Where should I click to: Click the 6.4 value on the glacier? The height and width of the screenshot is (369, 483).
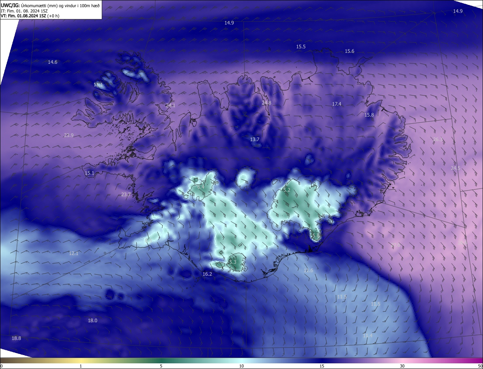(201, 187)
